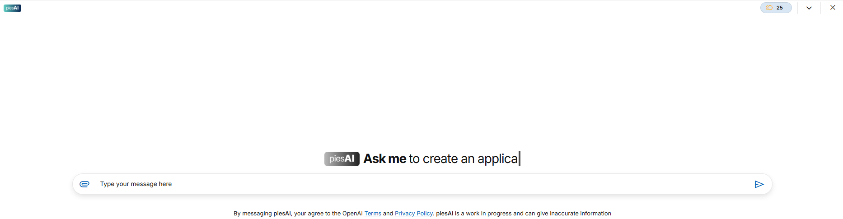Image resolution: width=843 pixels, height=219 pixels.
Task: Open the OpenAI Terms link
Action: (x=373, y=214)
